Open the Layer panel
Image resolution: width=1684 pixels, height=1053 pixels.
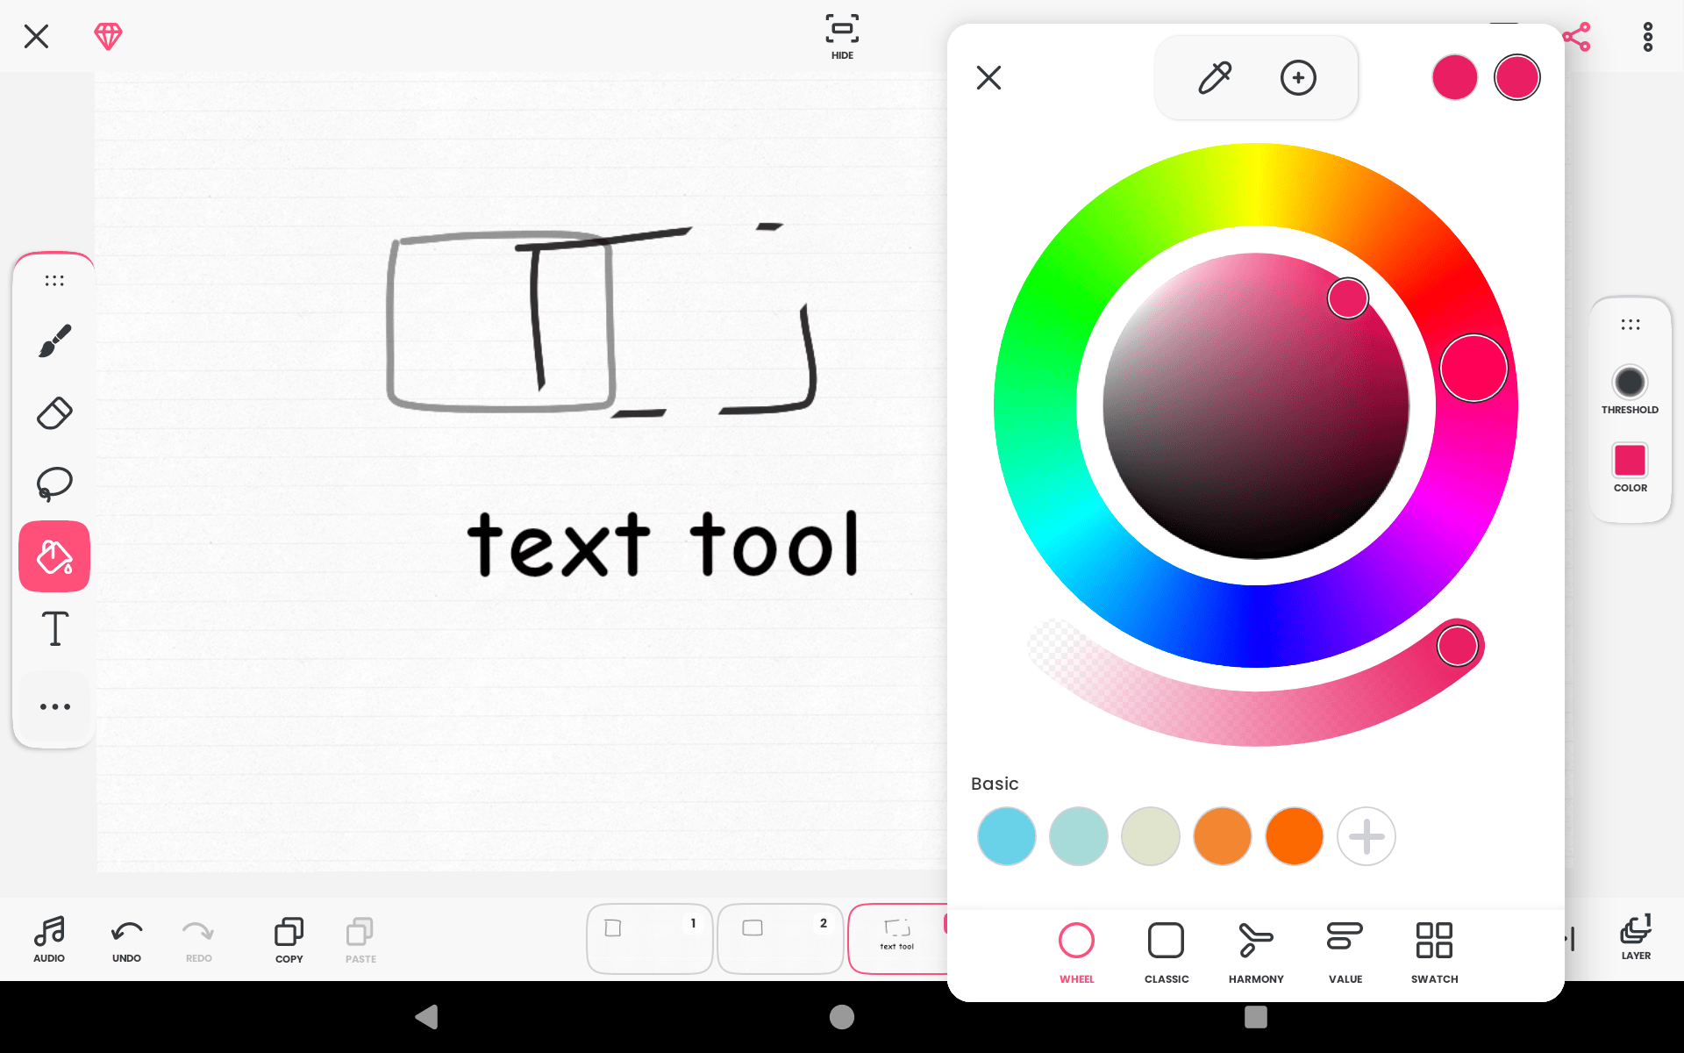point(1635,938)
